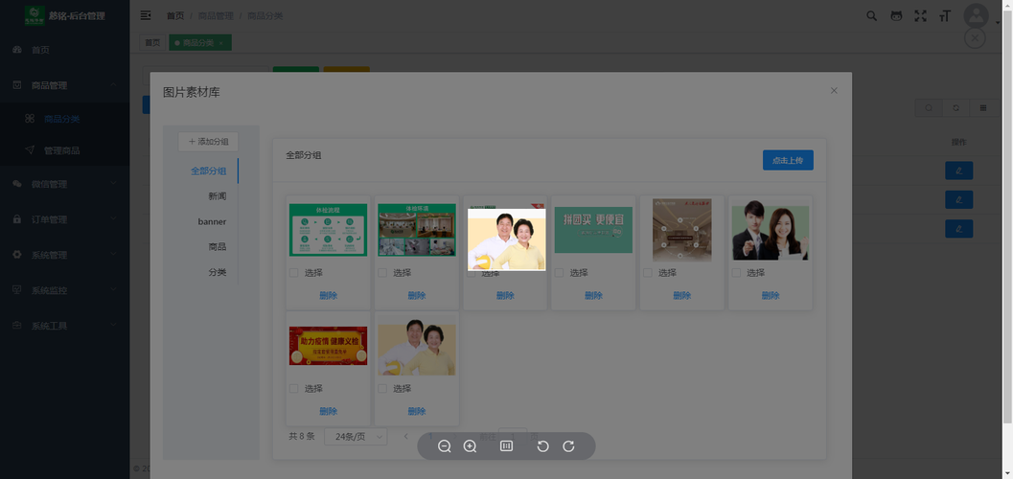Select the 分类 group
The image size is (1013, 479).
point(217,272)
